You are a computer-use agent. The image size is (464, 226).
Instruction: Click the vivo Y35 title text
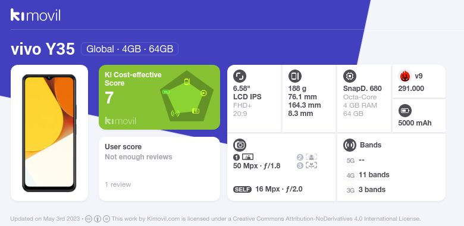[x=43, y=49]
